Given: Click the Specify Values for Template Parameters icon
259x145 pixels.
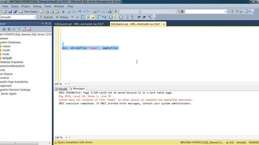Looking at the screenshot, I should (x=150, y=17).
